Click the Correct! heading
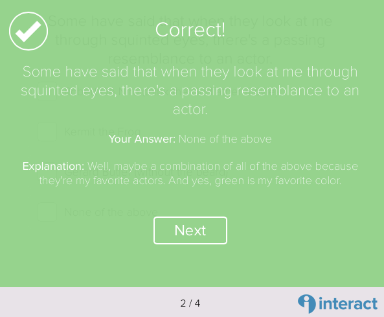The image size is (384, 317). pos(190,30)
